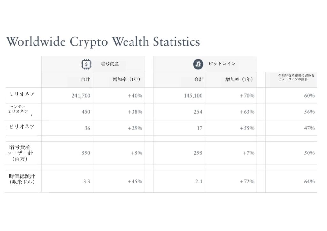Viewport: 327px width, 231px height.
Task: Click the 145,100 Bitcoin millionaires cell
Action: [193, 95]
